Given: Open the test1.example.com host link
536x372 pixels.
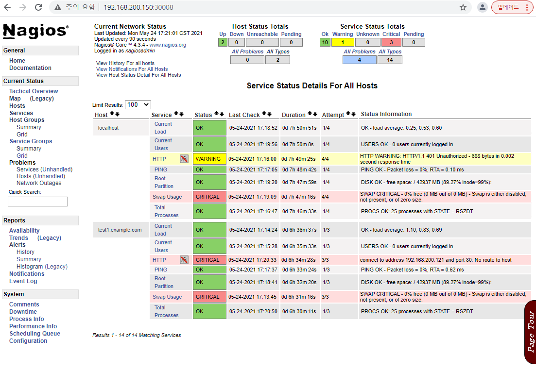Looking at the screenshot, I should coord(120,230).
